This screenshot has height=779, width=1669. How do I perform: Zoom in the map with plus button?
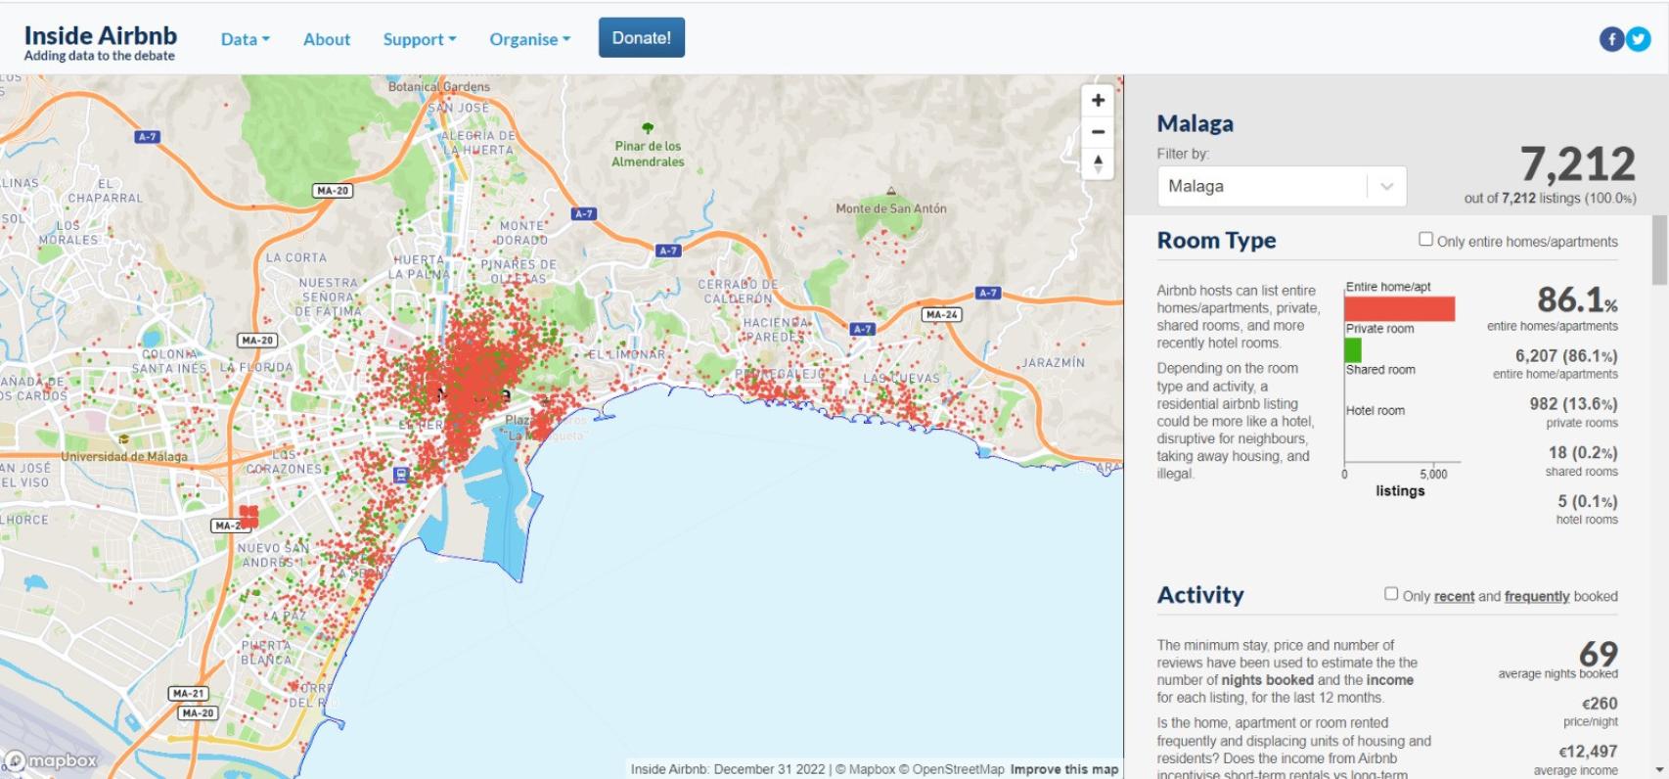1098,101
